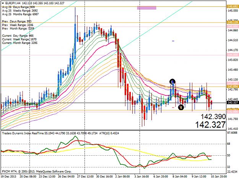Click the 87.6088 indicator scale value

click(x=232, y=133)
